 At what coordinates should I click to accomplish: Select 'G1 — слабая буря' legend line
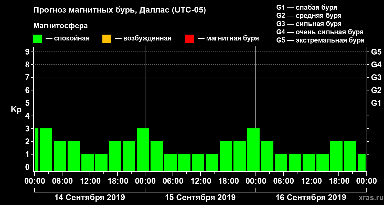[307, 7]
